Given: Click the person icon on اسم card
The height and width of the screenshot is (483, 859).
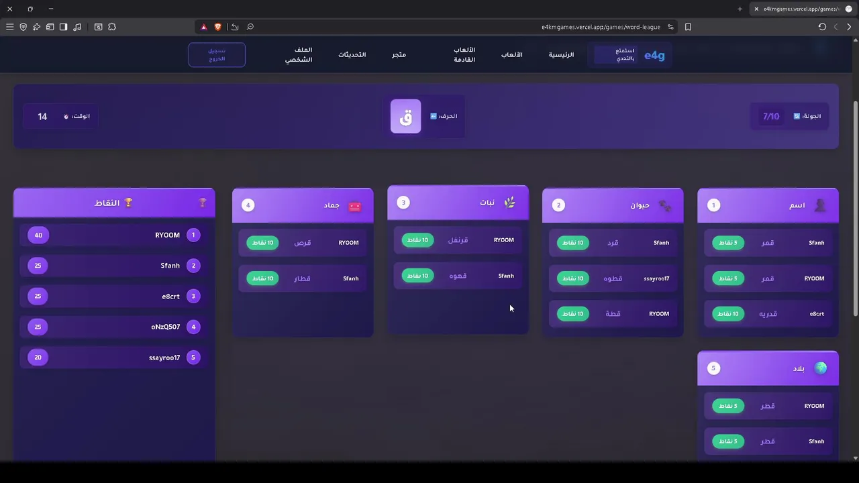Looking at the screenshot, I should [820, 205].
